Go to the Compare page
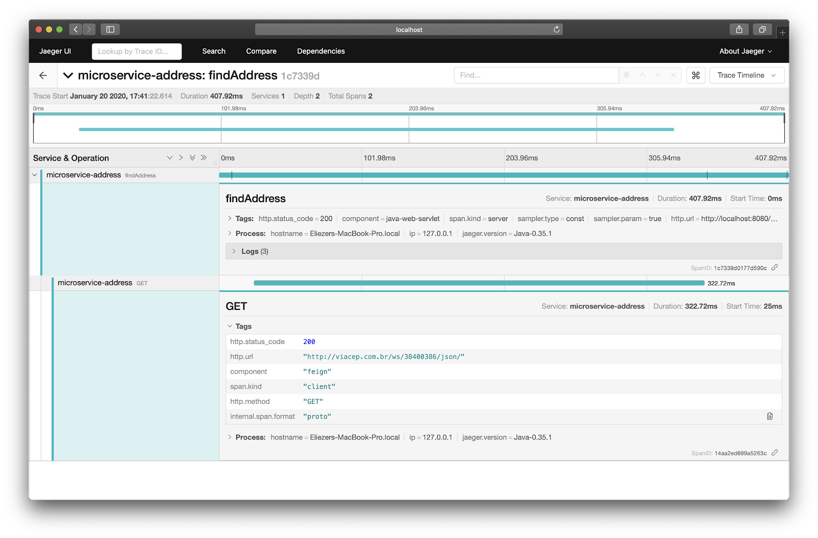 tap(261, 51)
